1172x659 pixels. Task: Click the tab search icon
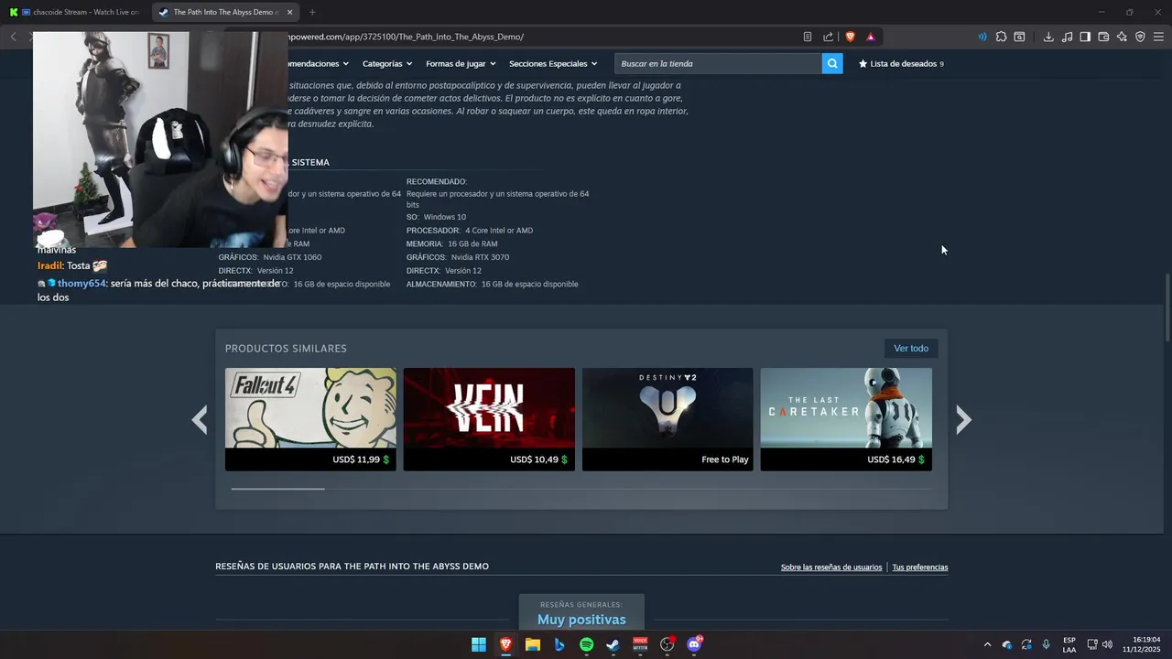tap(1019, 37)
